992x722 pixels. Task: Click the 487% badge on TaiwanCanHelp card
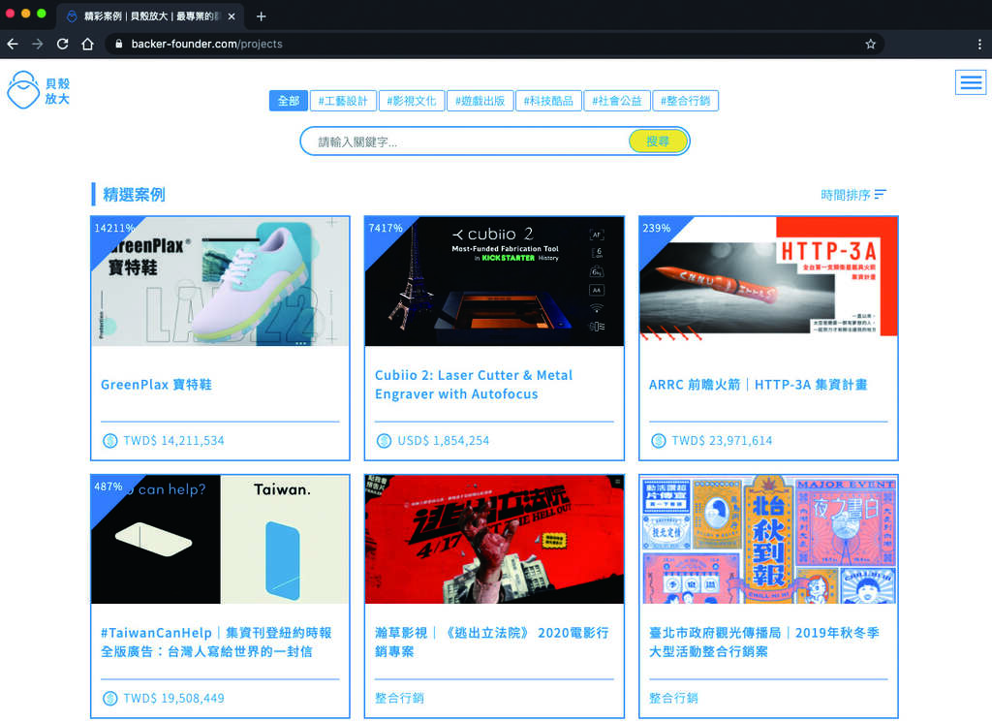coord(108,486)
